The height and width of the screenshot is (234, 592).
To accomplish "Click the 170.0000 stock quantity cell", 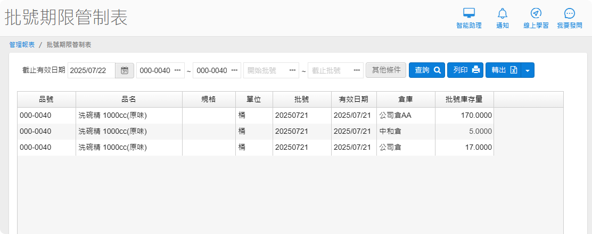I will 464,116.
